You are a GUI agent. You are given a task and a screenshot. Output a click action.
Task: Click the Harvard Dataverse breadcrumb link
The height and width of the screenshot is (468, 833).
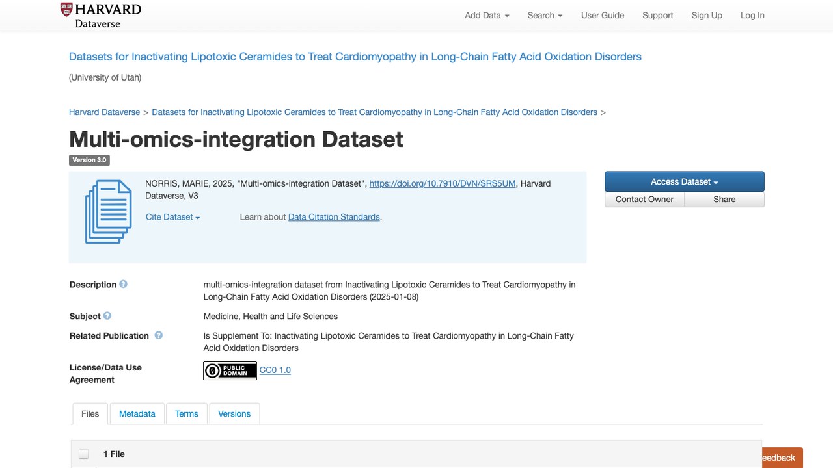tap(105, 112)
